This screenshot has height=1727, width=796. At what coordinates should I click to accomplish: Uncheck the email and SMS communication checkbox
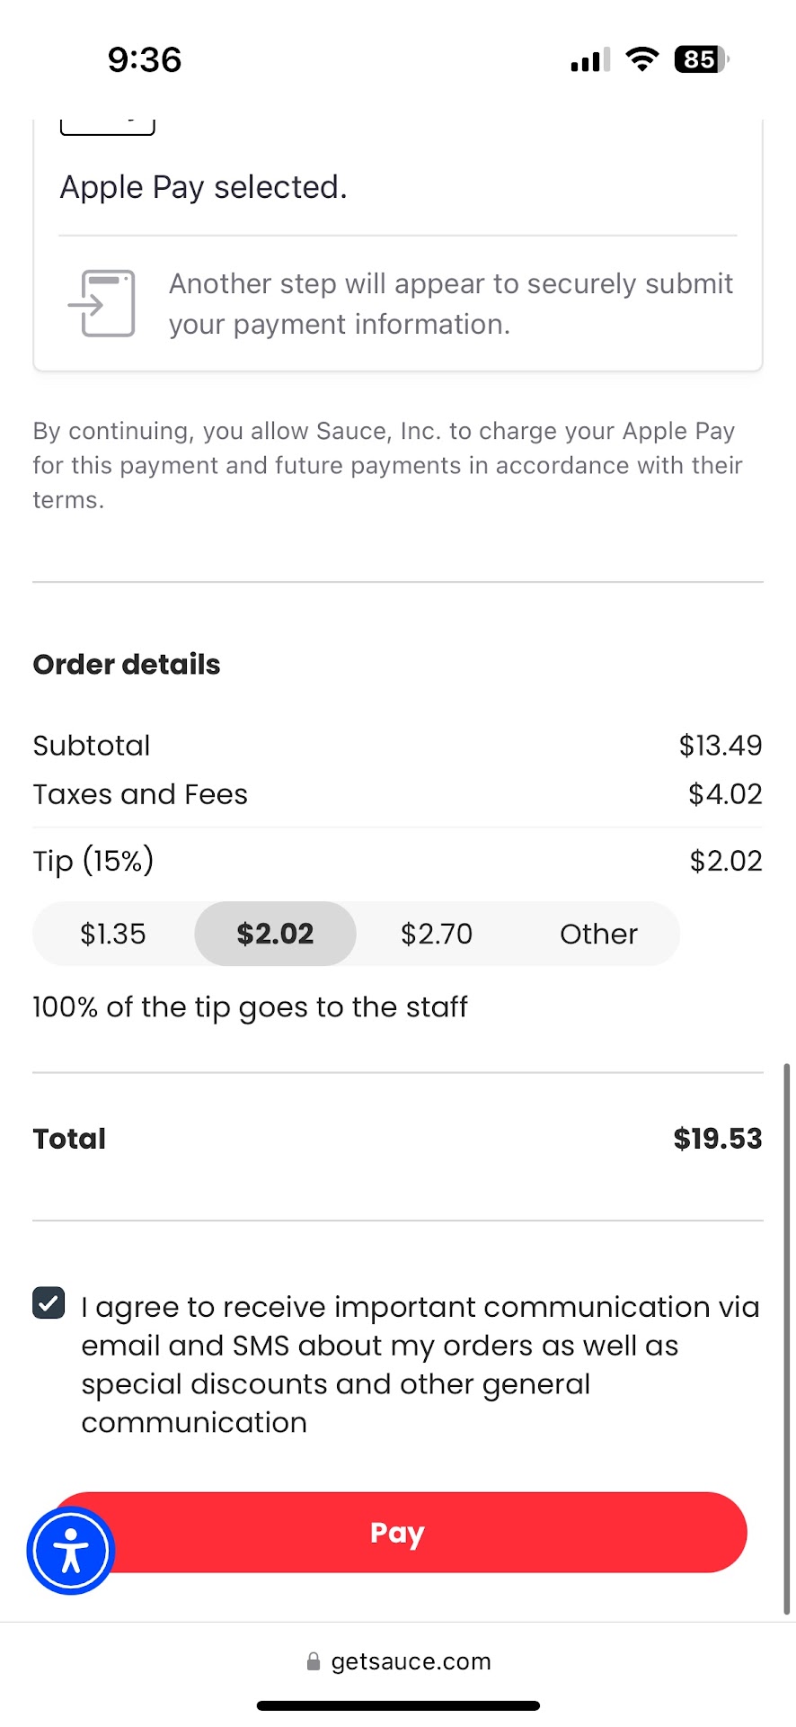[49, 1302]
